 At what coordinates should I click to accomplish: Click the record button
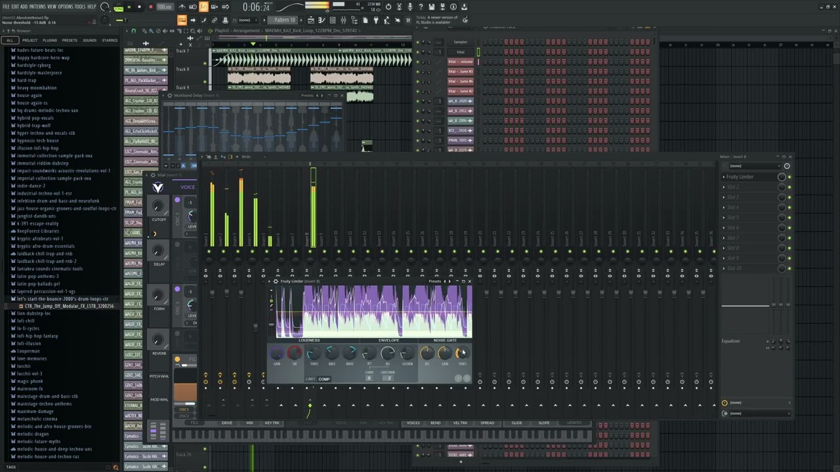[150, 7]
